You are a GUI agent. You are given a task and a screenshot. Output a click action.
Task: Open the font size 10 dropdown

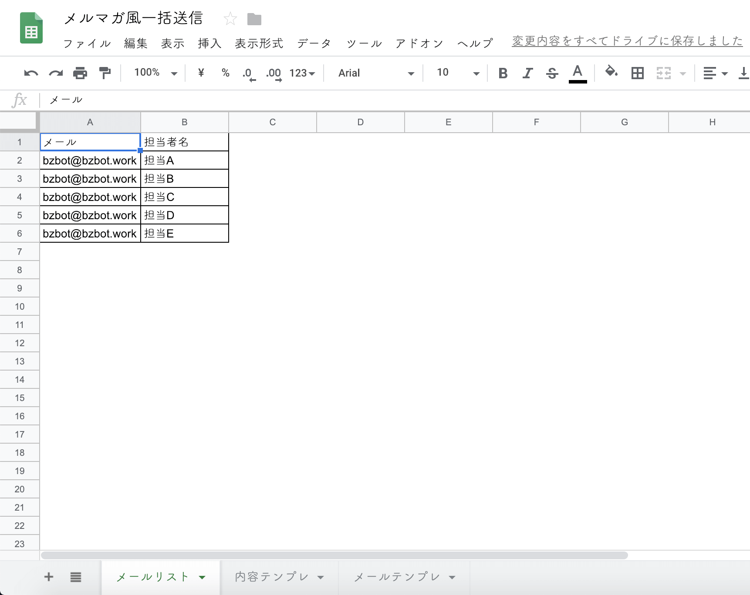point(457,73)
